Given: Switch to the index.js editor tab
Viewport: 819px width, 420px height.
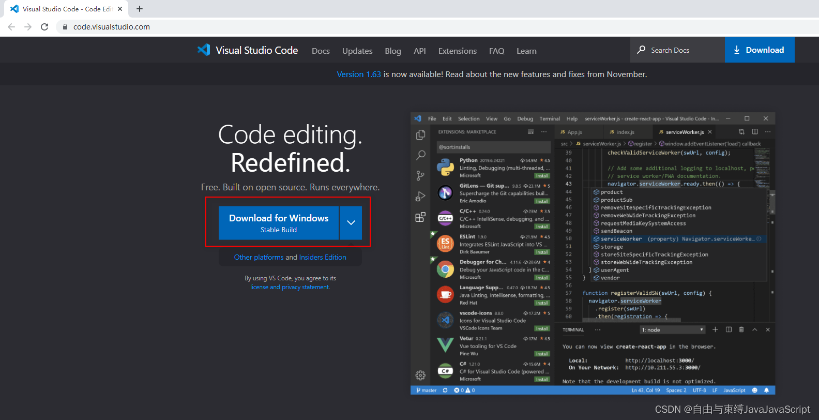Looking at the screenshot, I should click(622, 132).
